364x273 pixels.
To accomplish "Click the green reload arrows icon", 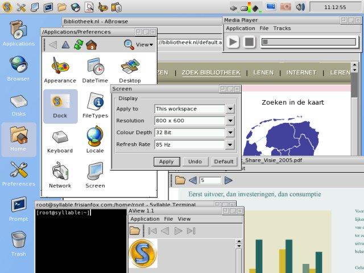I will [78, 44].
